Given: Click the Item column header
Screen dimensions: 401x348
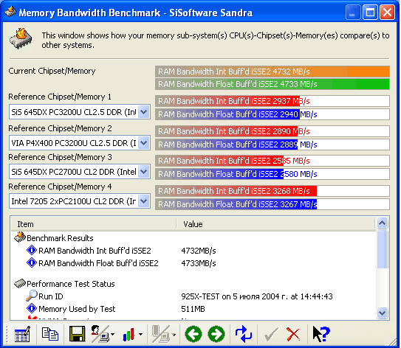Looking at the screenshot, I should coord(94,224).
